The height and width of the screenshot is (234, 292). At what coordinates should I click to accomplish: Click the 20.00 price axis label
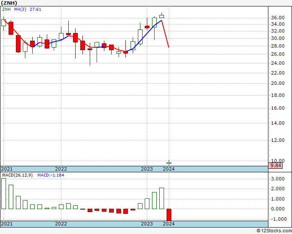tap(278, 83)
